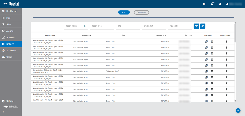Open Alarms from the sidebar

[x=10, y=31]
